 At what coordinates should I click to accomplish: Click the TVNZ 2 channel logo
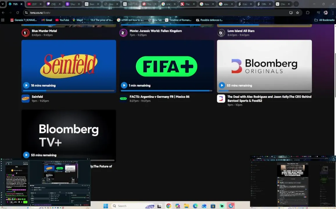(123, 33)
